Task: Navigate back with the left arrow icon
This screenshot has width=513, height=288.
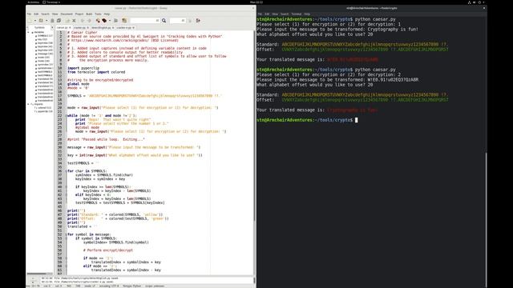Action: 83,21
